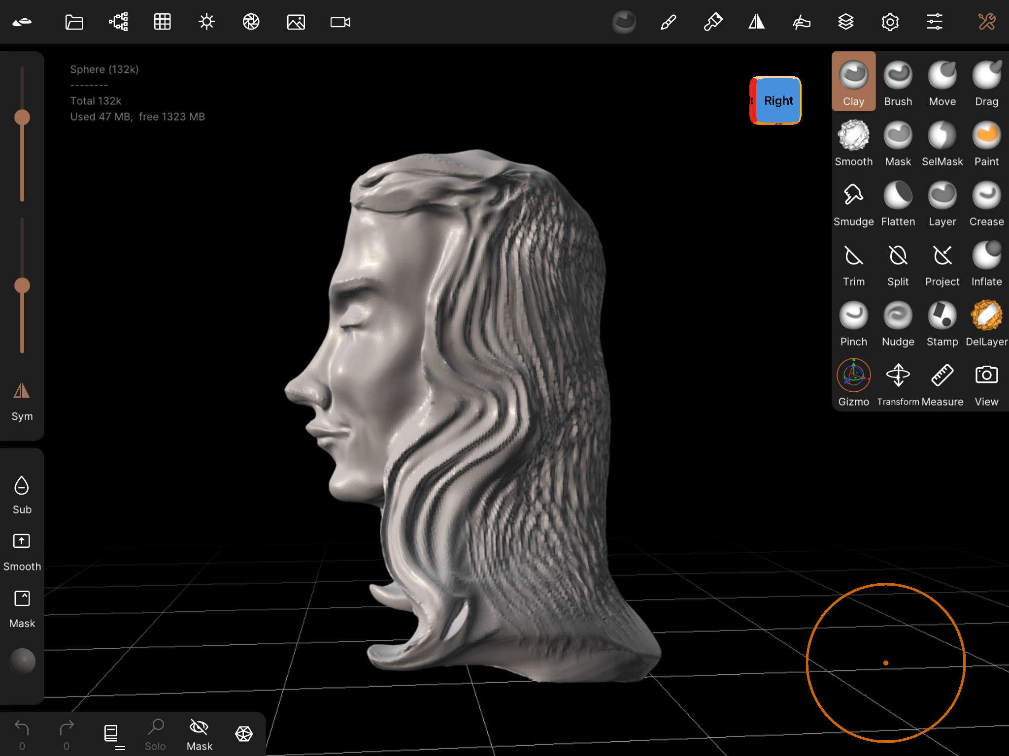1009x756 pixels.
Task: Click the Right view orientation cube
Action: click(x=777, y=101)
